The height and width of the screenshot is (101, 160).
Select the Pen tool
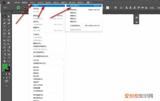tap(4, 23)
